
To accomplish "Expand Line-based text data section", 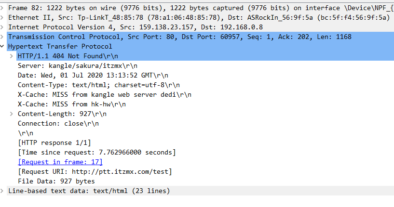I will click(x=2, y=191).
